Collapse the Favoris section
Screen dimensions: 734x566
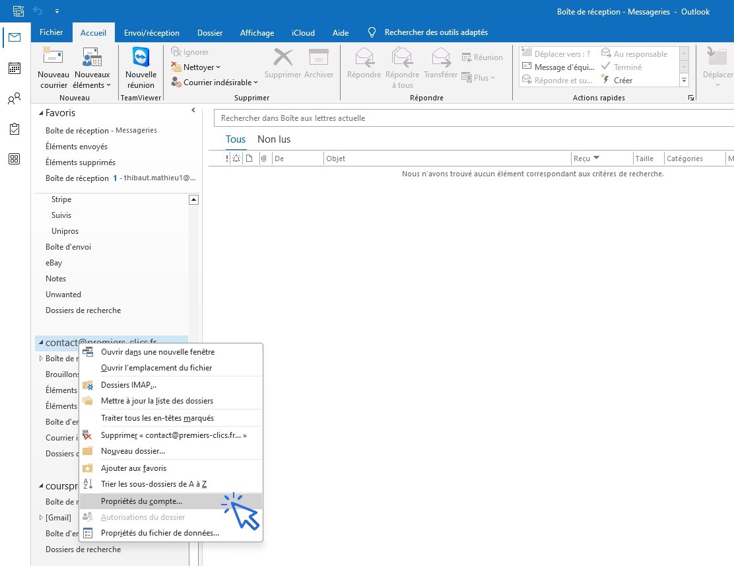click(x=41, y=113)
